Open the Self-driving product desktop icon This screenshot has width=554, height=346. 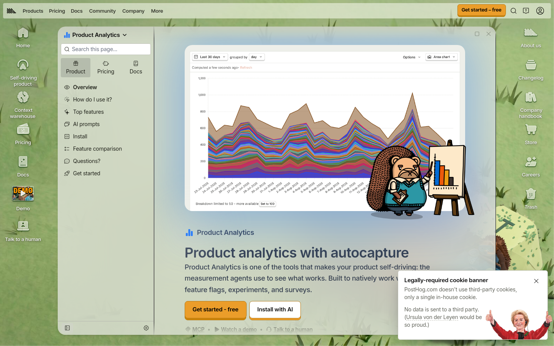pyautogui.click(x=23, y=73)
